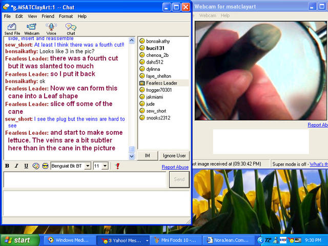Select user jude in the list

(150, 104)
